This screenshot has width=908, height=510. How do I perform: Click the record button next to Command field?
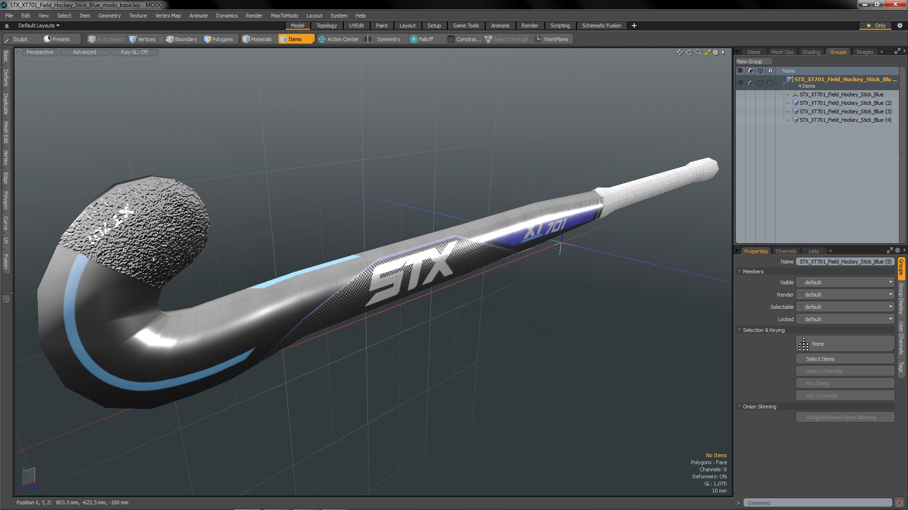tap(899, 503)
